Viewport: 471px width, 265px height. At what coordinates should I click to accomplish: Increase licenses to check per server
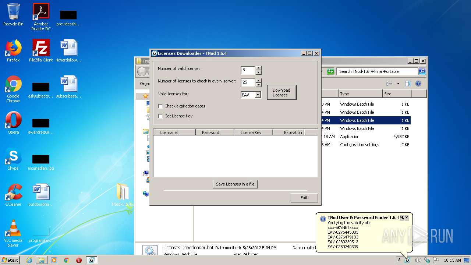(259, 80)
